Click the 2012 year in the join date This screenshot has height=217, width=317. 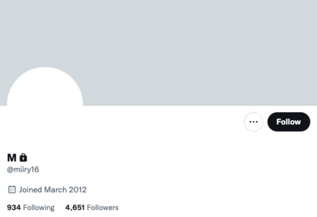click(x=78, y=190)
